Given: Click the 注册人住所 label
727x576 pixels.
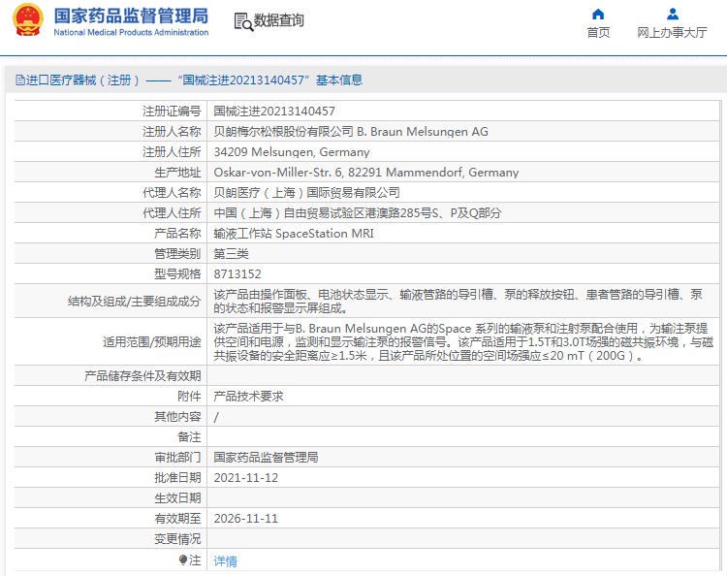Looking at the screenshot, I should [172, 152].
